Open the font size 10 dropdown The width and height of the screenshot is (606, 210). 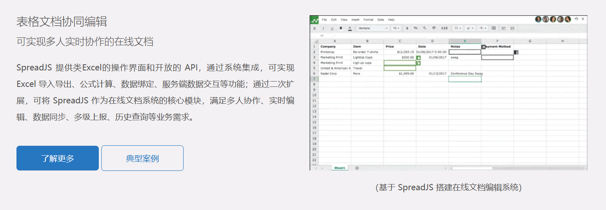(x=396, y=28)
